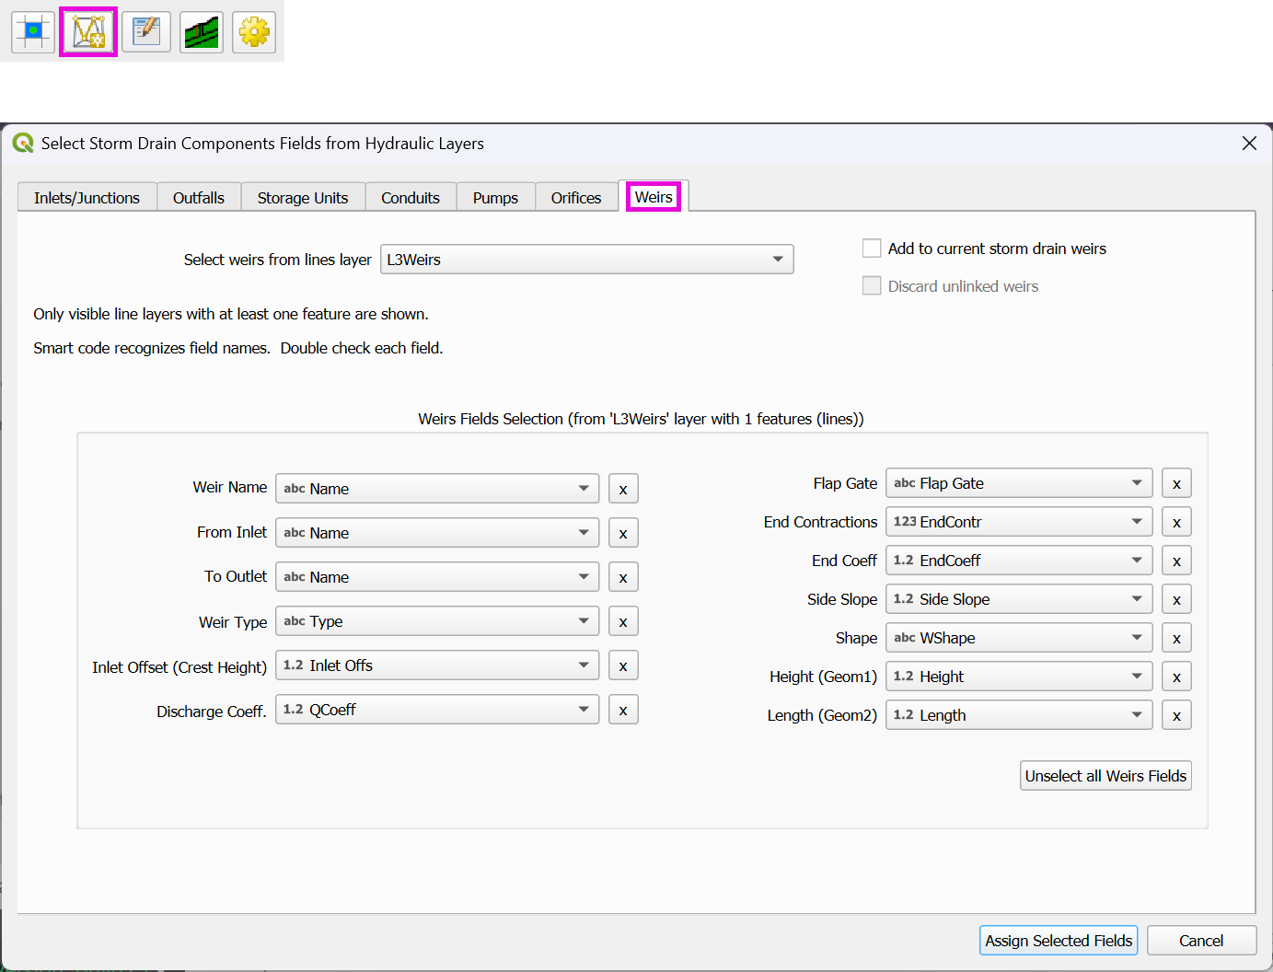
Task: Expand the Shape WShape dropdown
Action: pyautogui.click(x=1018, y=638)
